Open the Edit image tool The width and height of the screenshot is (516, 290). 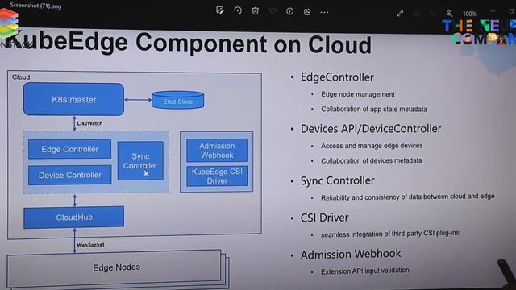(220, 10)
